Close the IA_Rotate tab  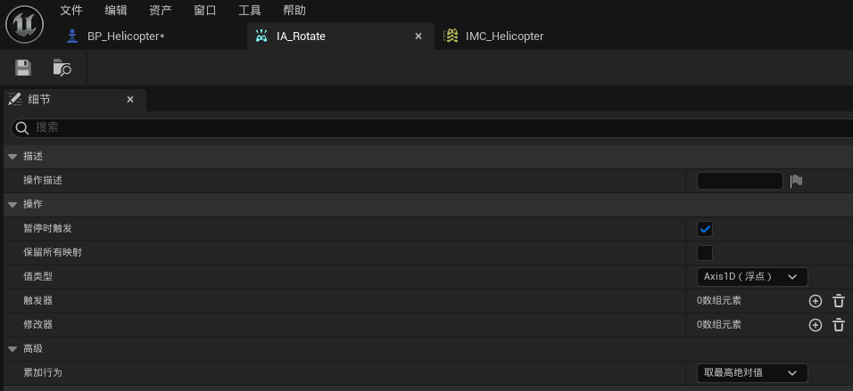418,37
